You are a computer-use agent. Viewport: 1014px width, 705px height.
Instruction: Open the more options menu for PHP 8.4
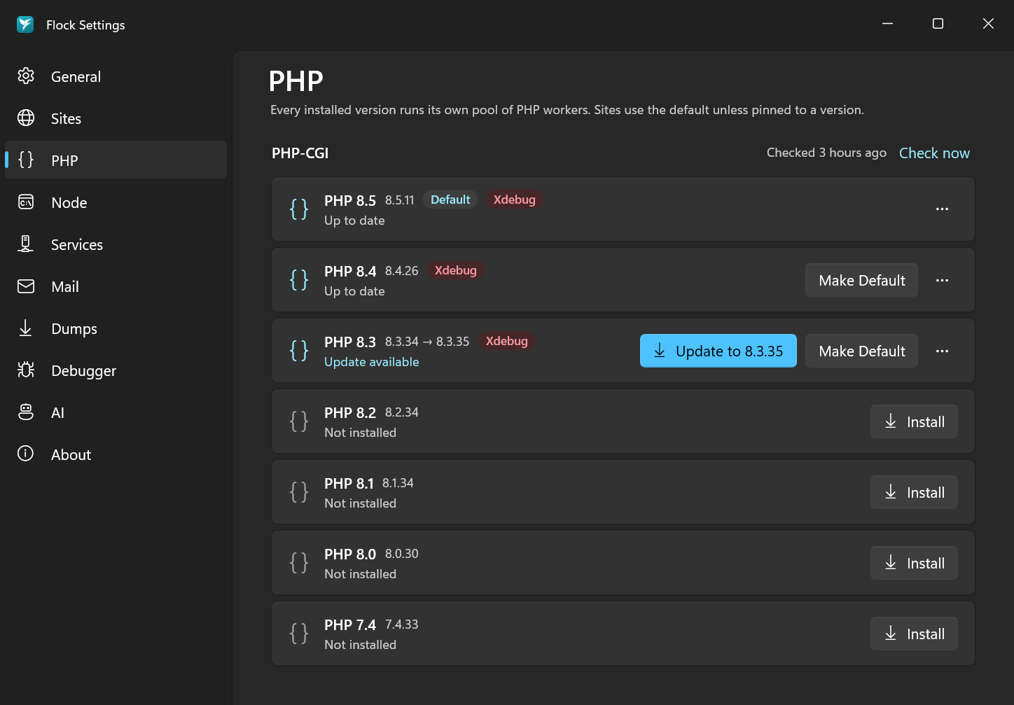coord(942,280)
